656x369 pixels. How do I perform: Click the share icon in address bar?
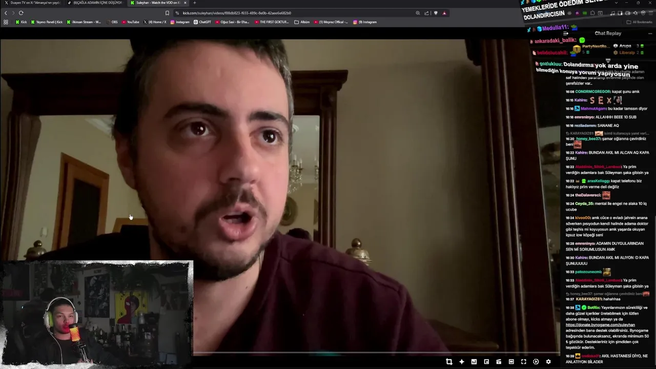(426, 13)
